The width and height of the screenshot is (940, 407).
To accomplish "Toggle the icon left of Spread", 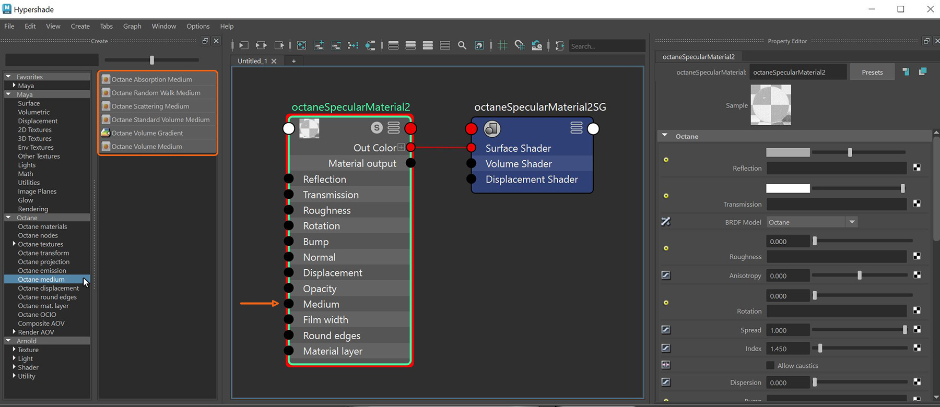I will point(666,330).
